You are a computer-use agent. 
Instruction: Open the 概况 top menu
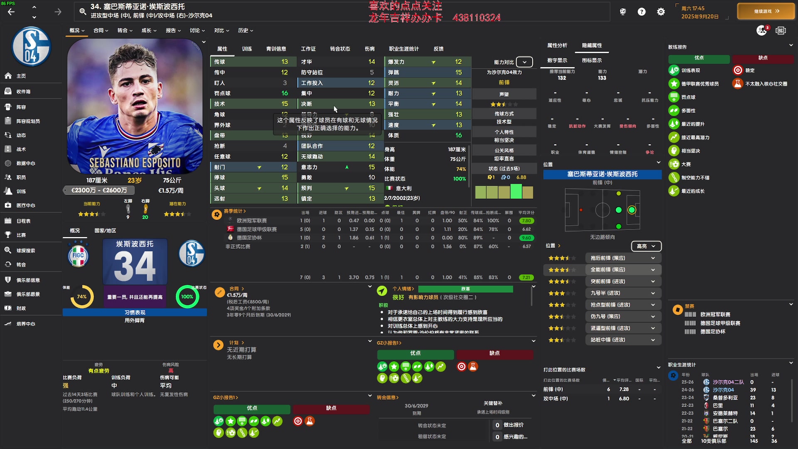click(77, 30)
